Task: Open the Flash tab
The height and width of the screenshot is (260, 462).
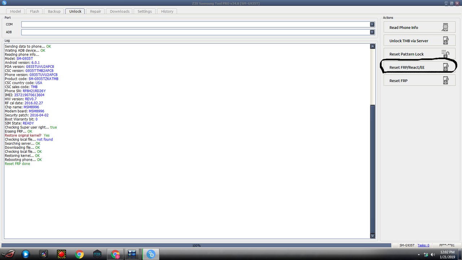Action: (35, 11)
